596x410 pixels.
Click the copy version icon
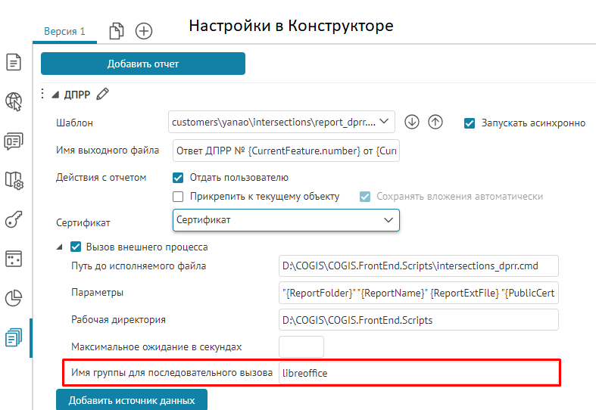coord(117,31)
